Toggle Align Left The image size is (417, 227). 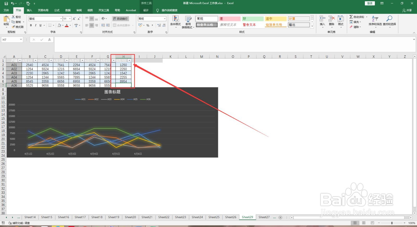click(87, 25)
